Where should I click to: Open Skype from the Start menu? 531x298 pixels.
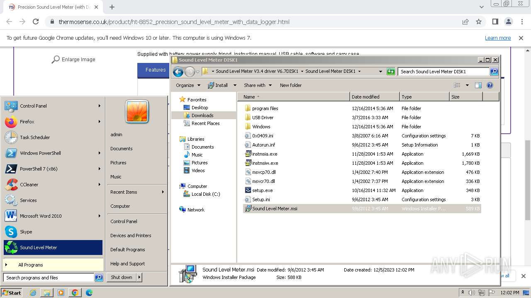coord(53,232)
